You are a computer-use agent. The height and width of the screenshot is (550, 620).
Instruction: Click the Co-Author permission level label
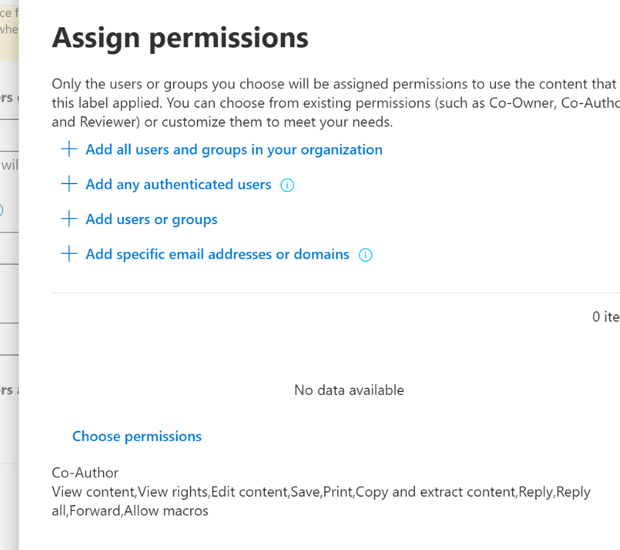click(x=85, y=472)
